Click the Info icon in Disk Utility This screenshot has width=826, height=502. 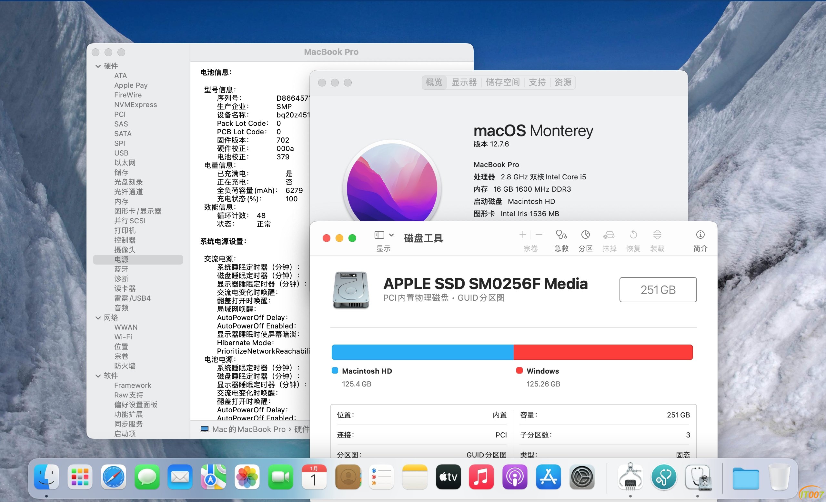click(x=700, y=235)
